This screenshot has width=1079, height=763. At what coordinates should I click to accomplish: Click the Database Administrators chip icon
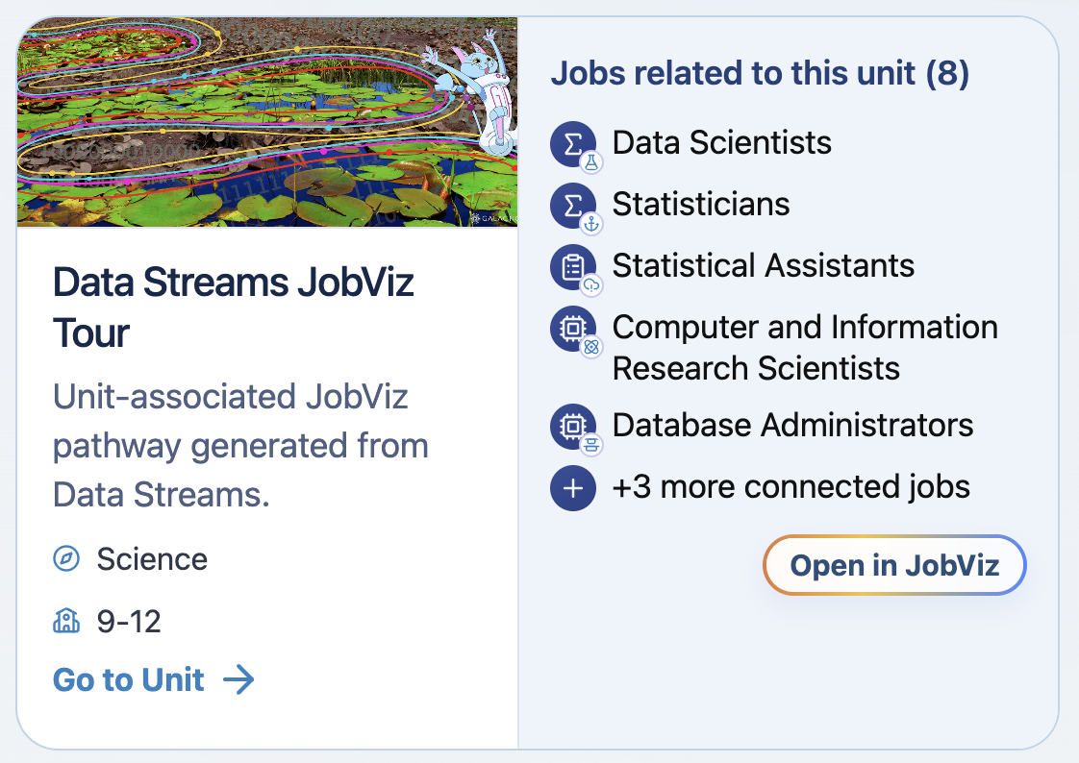coord(572,426)
